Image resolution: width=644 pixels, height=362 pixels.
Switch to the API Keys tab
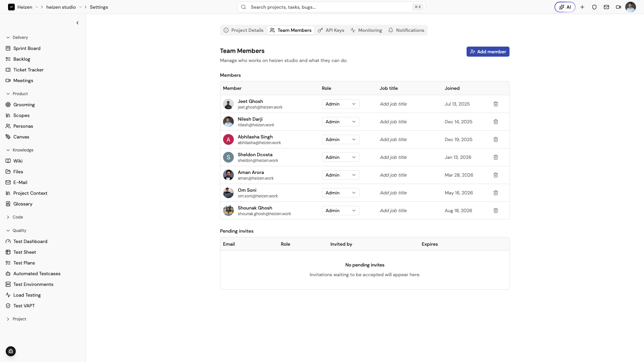click(x=331, y=30)
